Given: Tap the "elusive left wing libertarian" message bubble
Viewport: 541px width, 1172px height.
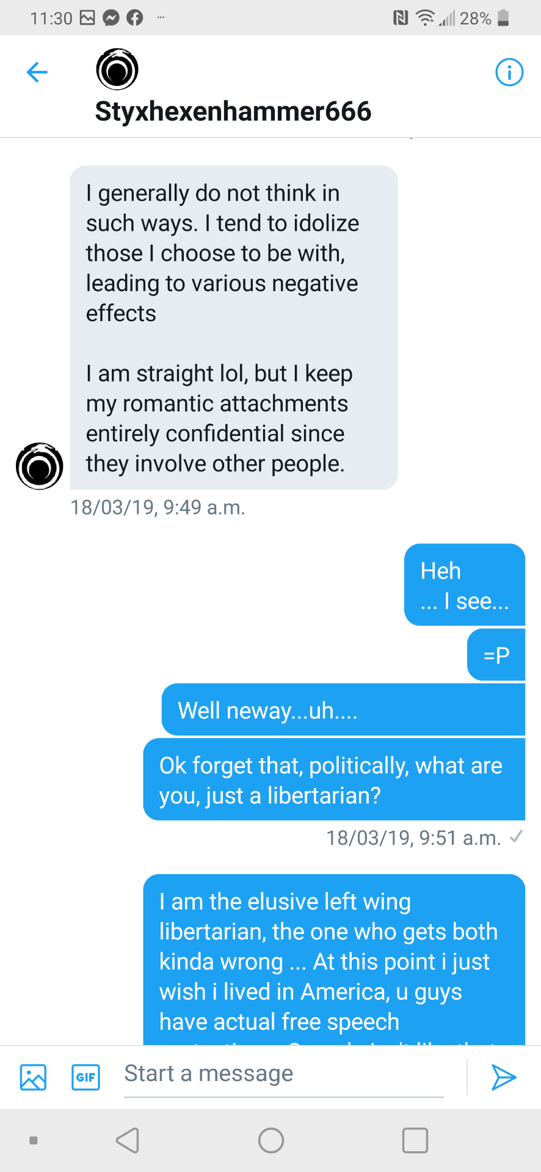Looking at the screenshot, I should point(334,960).
